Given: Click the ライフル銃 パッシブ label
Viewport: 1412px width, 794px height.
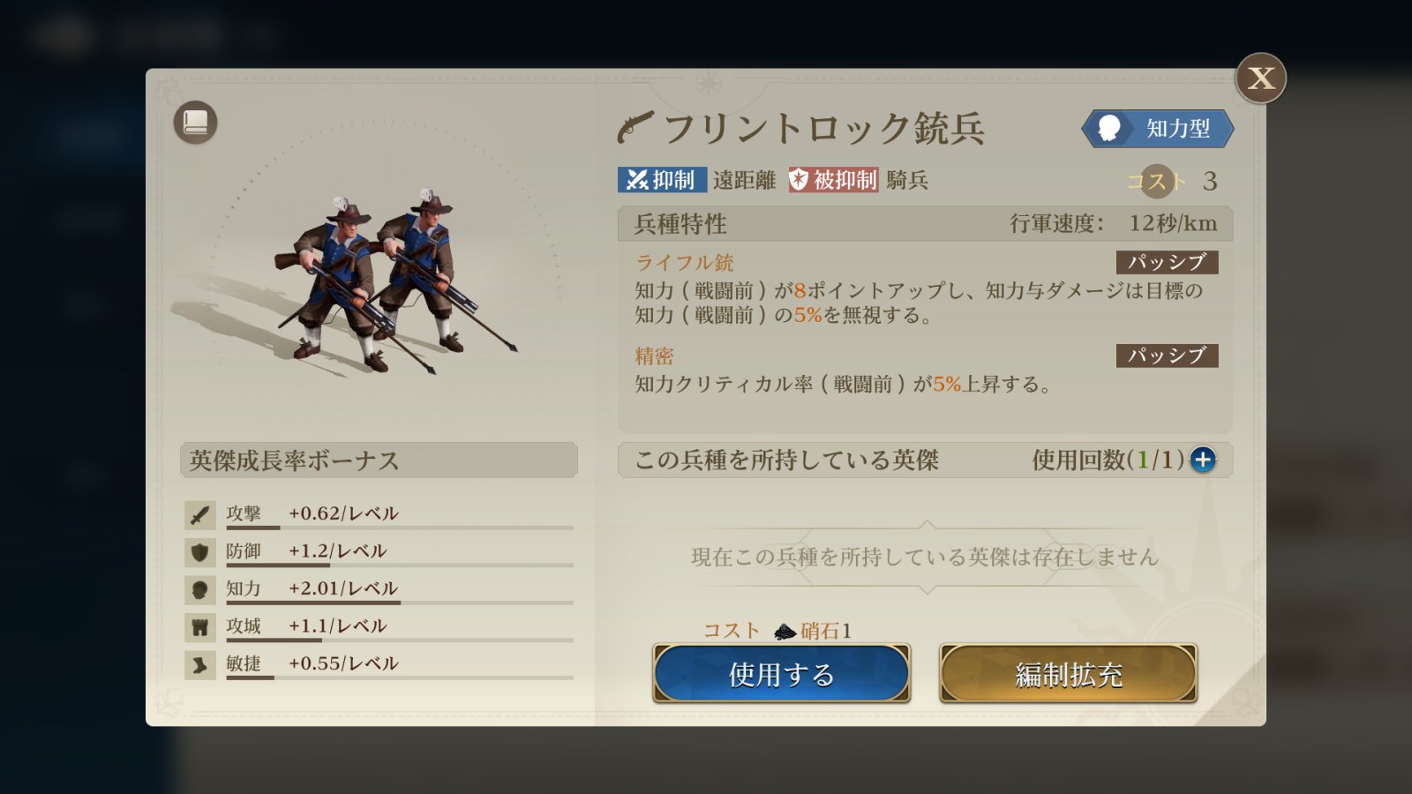Looking at the screenshot, I should [x=1167, y=262].
